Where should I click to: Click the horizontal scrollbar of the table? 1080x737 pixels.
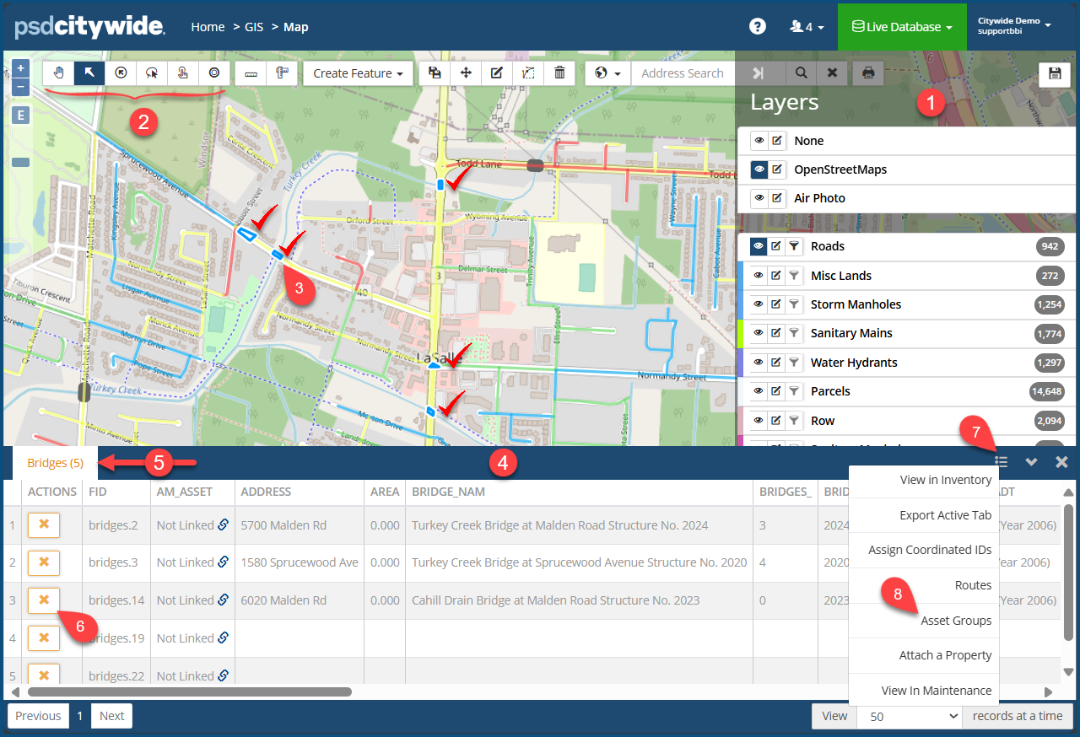coord(190,691)
